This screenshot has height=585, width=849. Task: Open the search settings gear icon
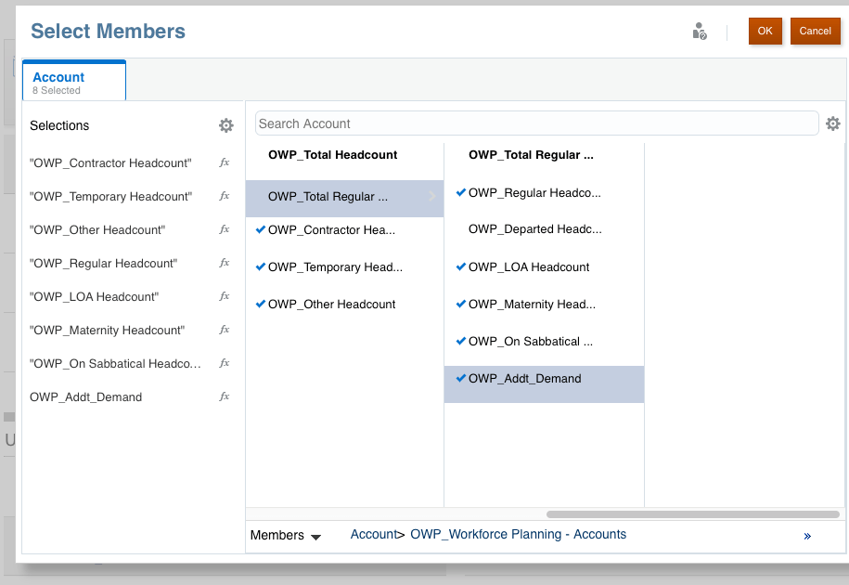(x=833, y=123)
